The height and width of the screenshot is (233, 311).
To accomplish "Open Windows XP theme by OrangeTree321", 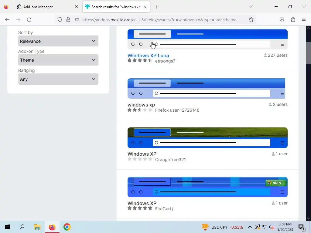I will [142, 154].
